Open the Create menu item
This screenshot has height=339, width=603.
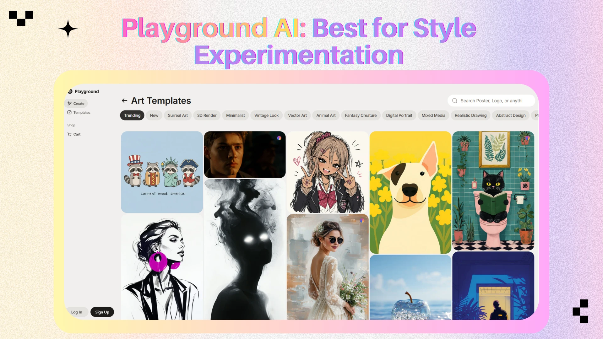pos(76,103)
